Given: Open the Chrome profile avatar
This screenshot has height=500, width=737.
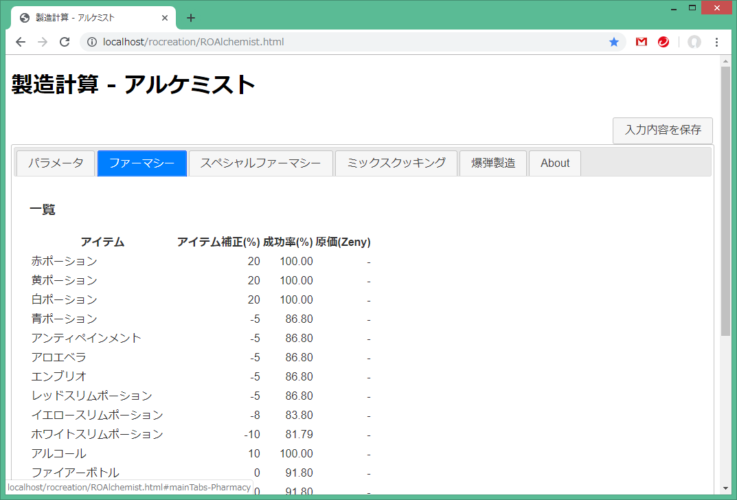Looking at the screenshot, I should pyautogui.click(x=694, y=42).
